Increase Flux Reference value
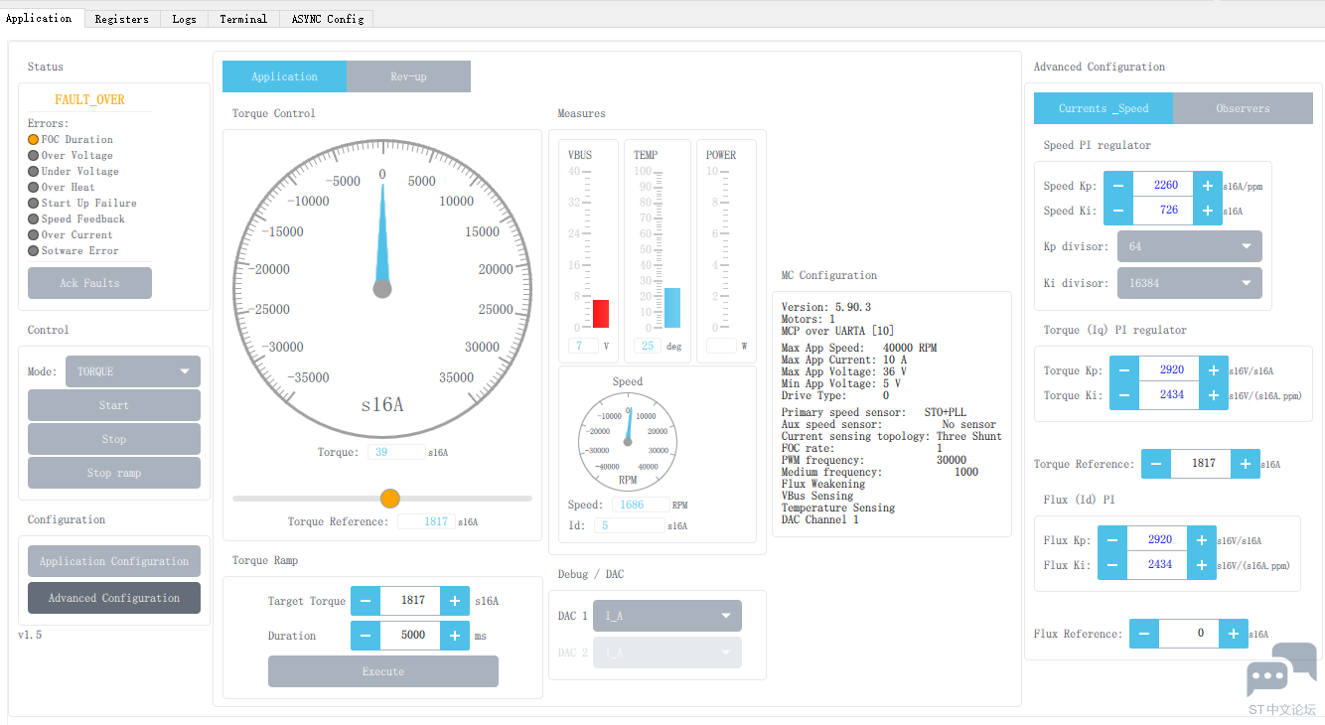This screenshot has height=725, width=1325. tap(1233, 634)
